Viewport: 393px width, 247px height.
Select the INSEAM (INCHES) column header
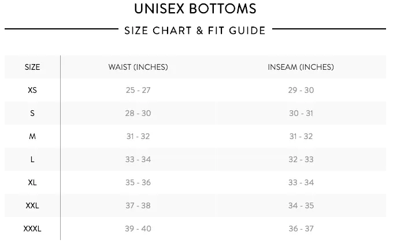[301, 67]
